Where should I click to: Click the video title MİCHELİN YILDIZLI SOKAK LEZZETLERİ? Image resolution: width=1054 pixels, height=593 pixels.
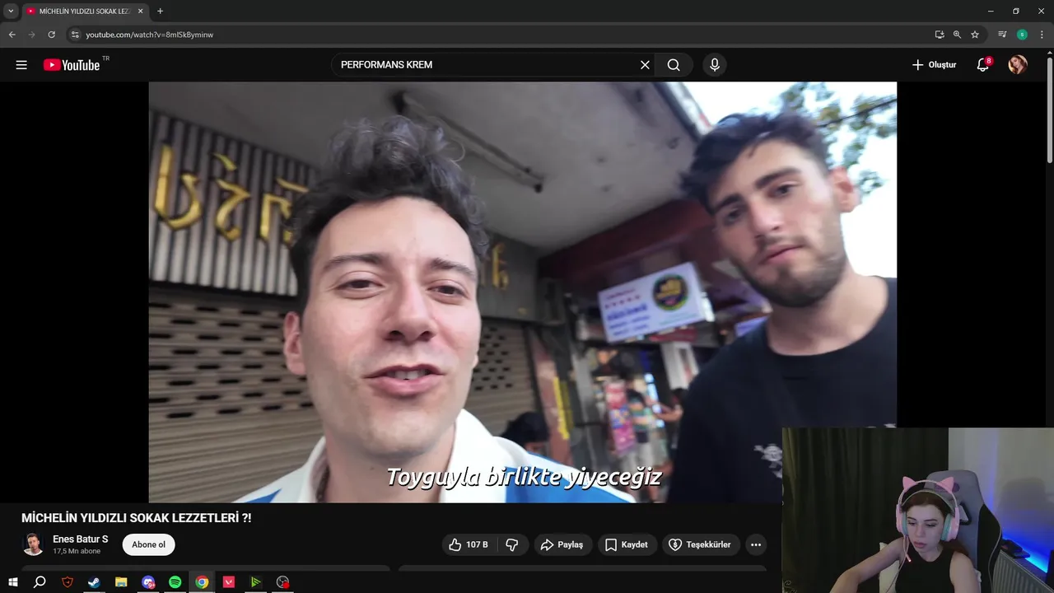coord(136,518)
